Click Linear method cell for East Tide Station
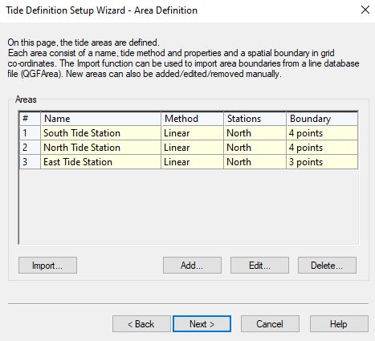Screen dimensions: 375x341 (x=192, y=162)
